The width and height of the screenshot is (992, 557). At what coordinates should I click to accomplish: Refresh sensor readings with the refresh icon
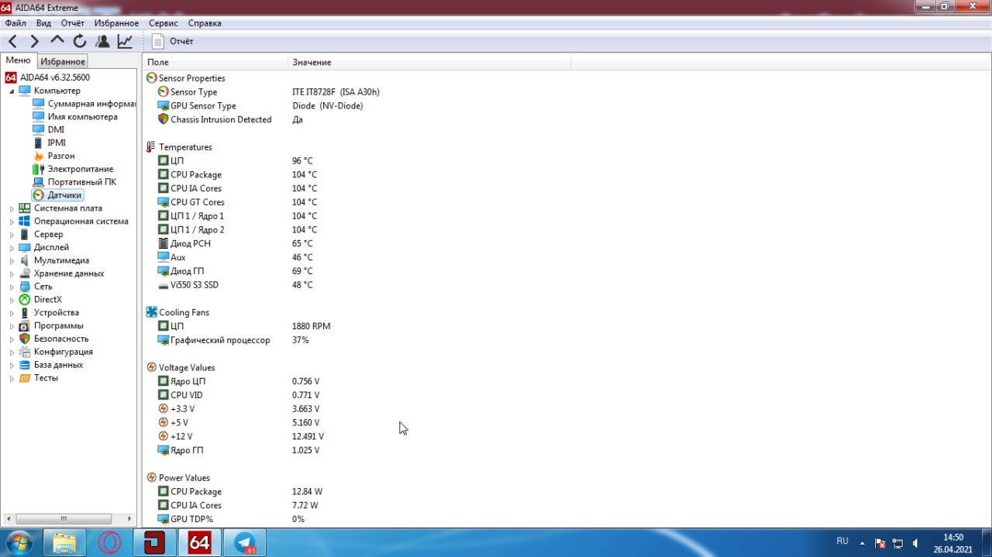coord(79,41)
